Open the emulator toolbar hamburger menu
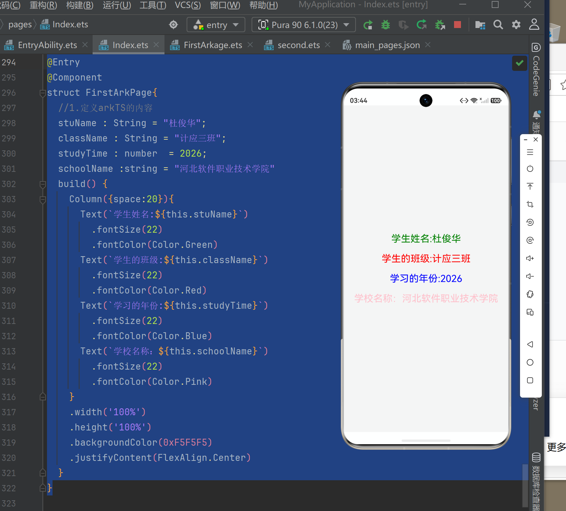This screenshot has width=566, height=511. point(530,152)
